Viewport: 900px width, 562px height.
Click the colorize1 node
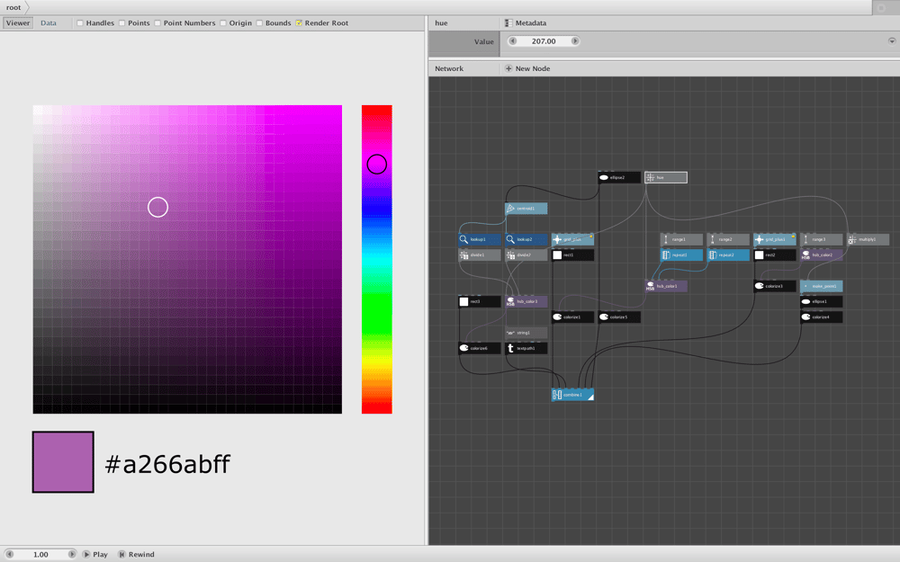click(x=572, y=317)
